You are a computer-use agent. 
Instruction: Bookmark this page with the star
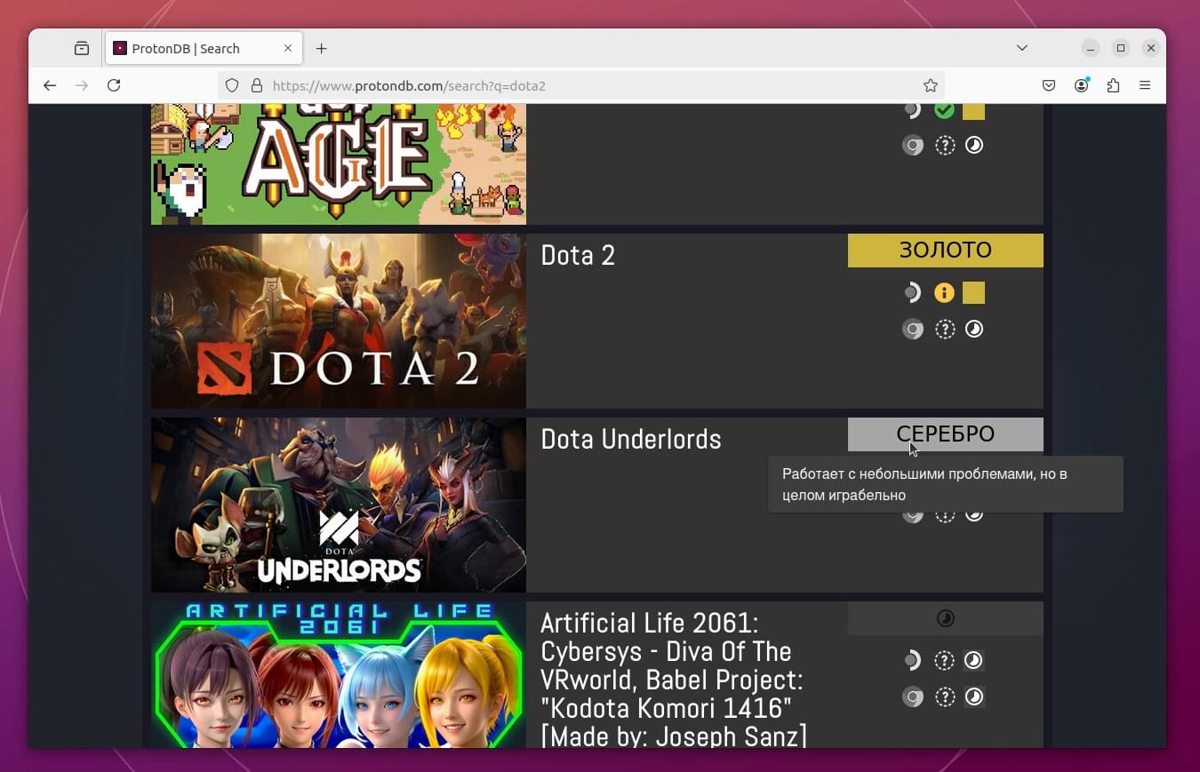(931, 86)
